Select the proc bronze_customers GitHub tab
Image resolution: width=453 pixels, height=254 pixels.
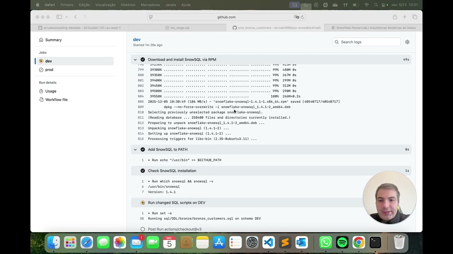(275, 28)
